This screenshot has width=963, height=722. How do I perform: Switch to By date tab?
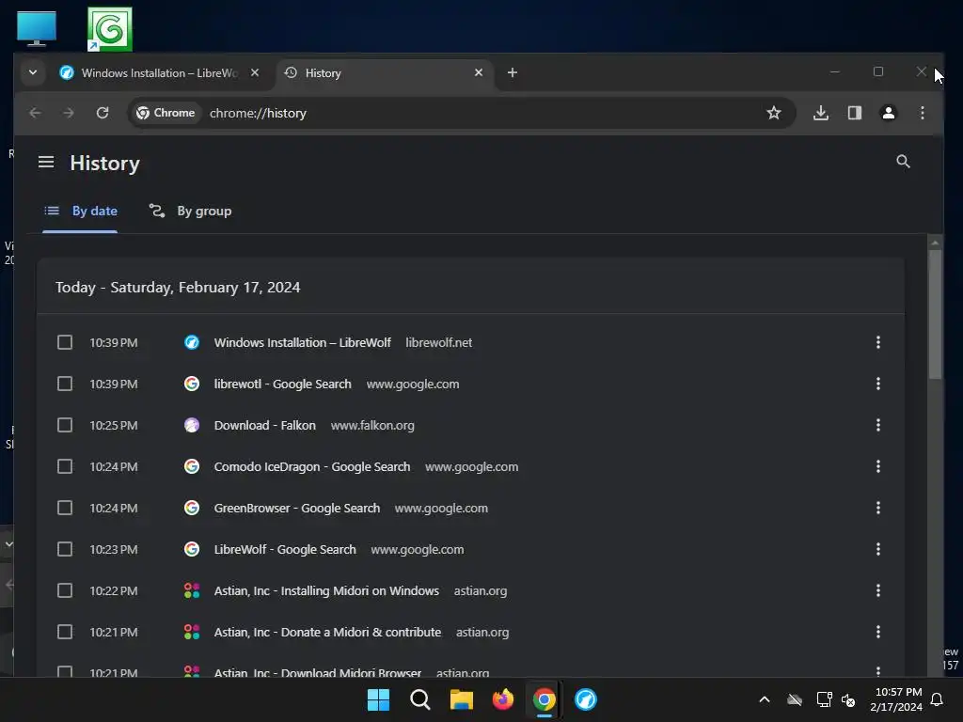pos(81,212)
